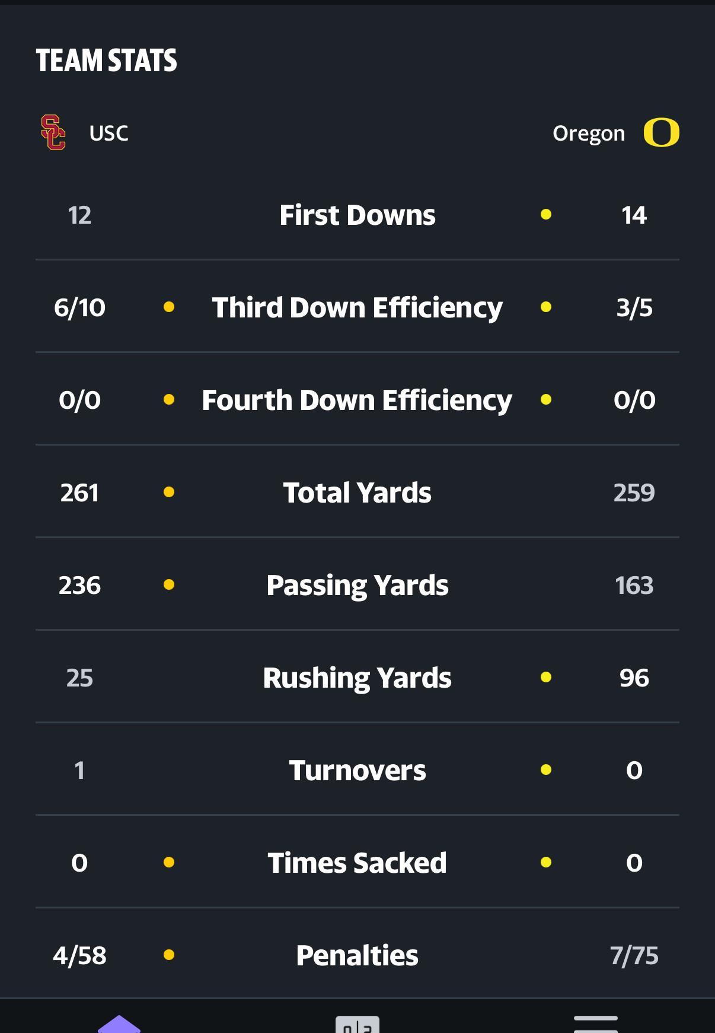Select the USC team name
Viewport: 715px width, 1033px height.
tap(108, 133)
